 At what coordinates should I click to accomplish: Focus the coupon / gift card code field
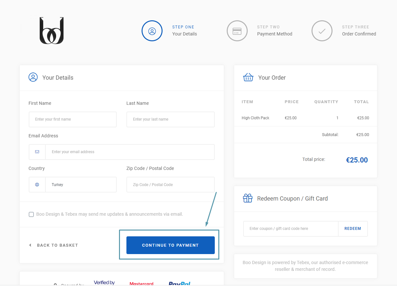(x=291, y=229)
